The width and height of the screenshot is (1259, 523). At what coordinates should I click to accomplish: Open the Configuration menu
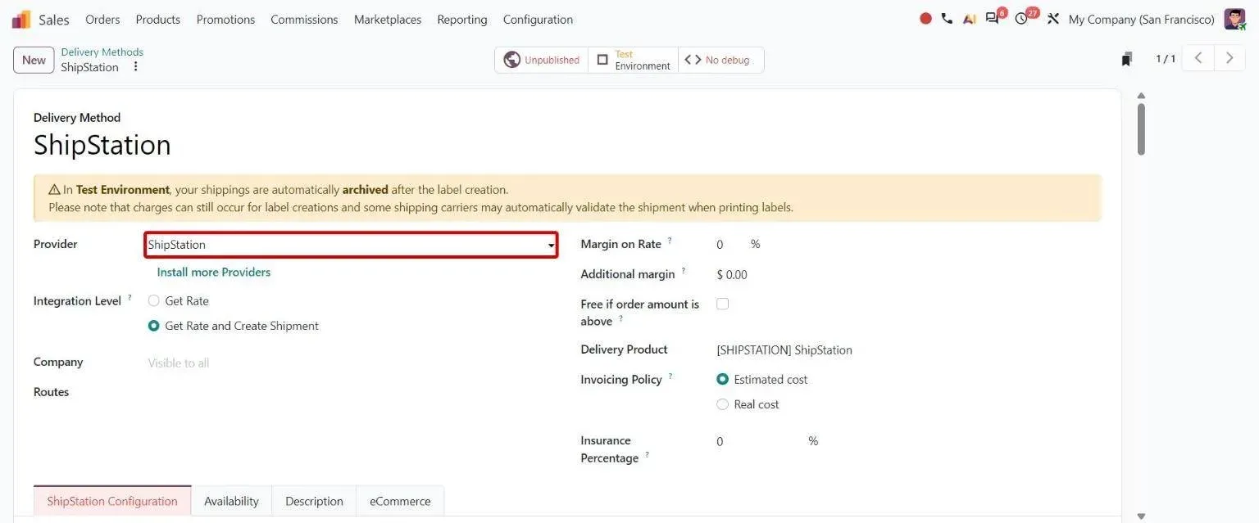[x=538, y=19]
